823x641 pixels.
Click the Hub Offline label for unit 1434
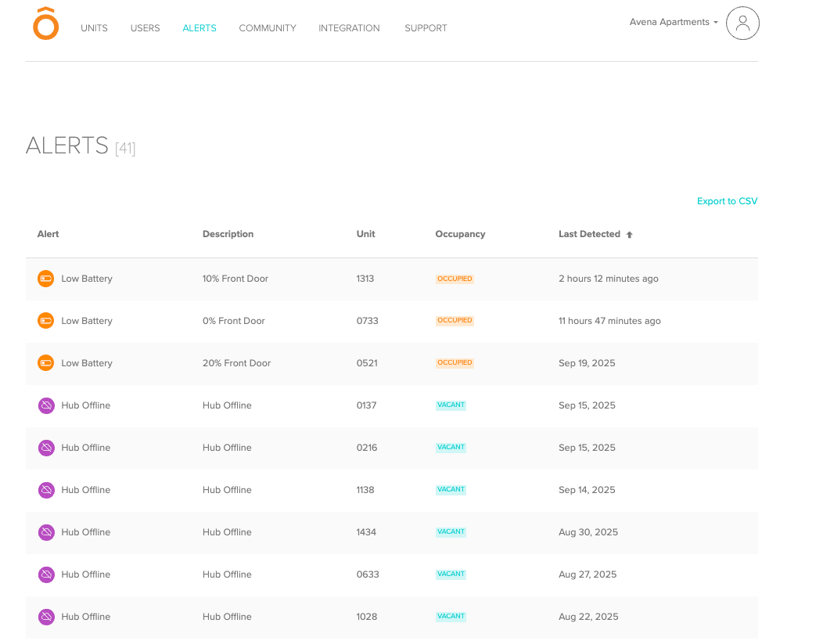click(85, 532)
